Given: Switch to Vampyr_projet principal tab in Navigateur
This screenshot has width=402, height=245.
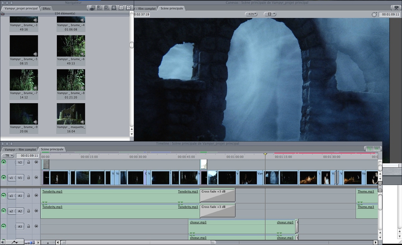Looking at the screenshot, I should click(x=21, y=9).
